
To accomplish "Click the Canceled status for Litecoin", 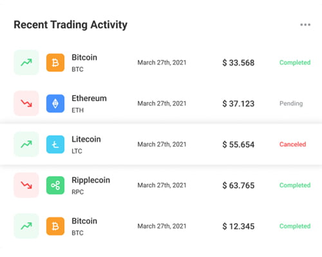I will (292, 144).
